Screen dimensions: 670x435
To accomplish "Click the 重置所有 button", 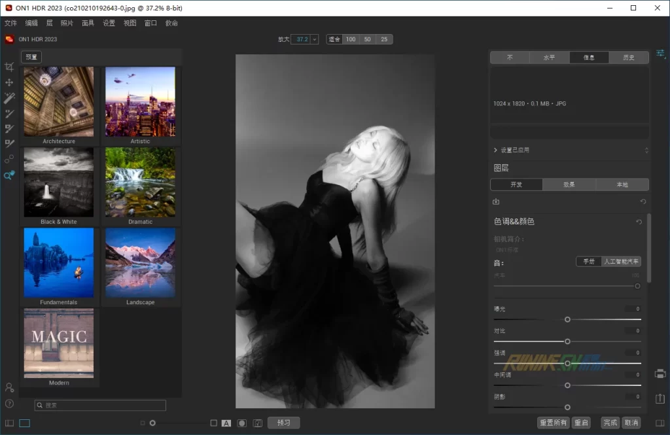I will pyautogui.click(x=553, y=423).
